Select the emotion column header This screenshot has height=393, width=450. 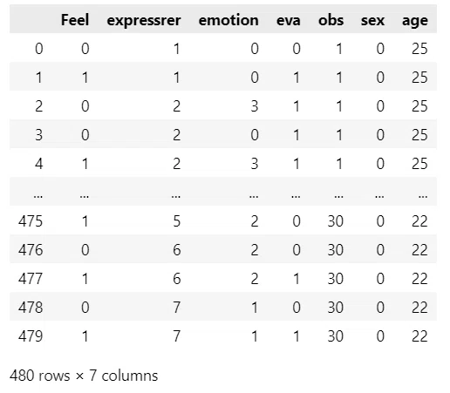pyautogui.click(x=228, y=20)
